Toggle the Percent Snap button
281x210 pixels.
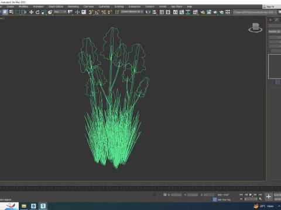[x=104, y=12]
